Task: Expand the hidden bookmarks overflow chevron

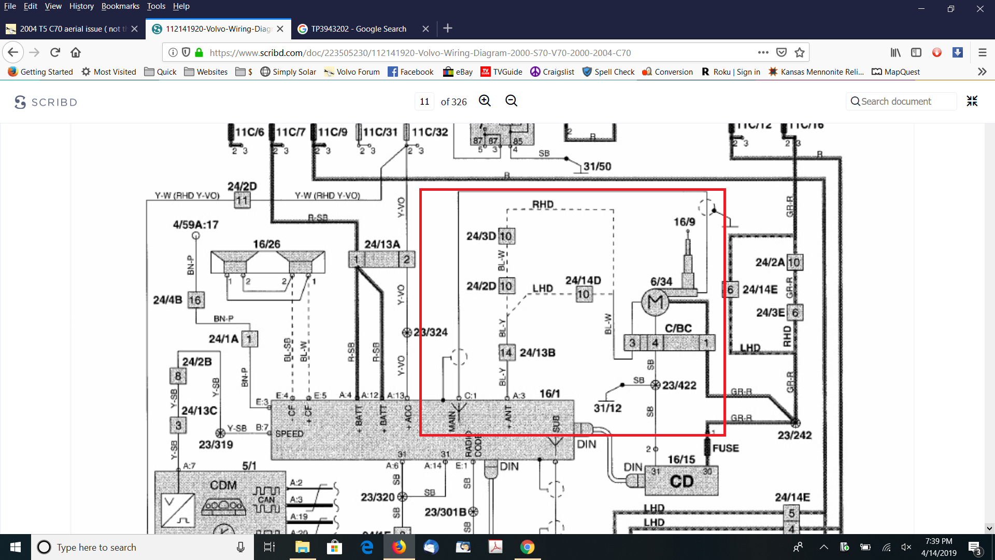Action: [x=982, y=72]
